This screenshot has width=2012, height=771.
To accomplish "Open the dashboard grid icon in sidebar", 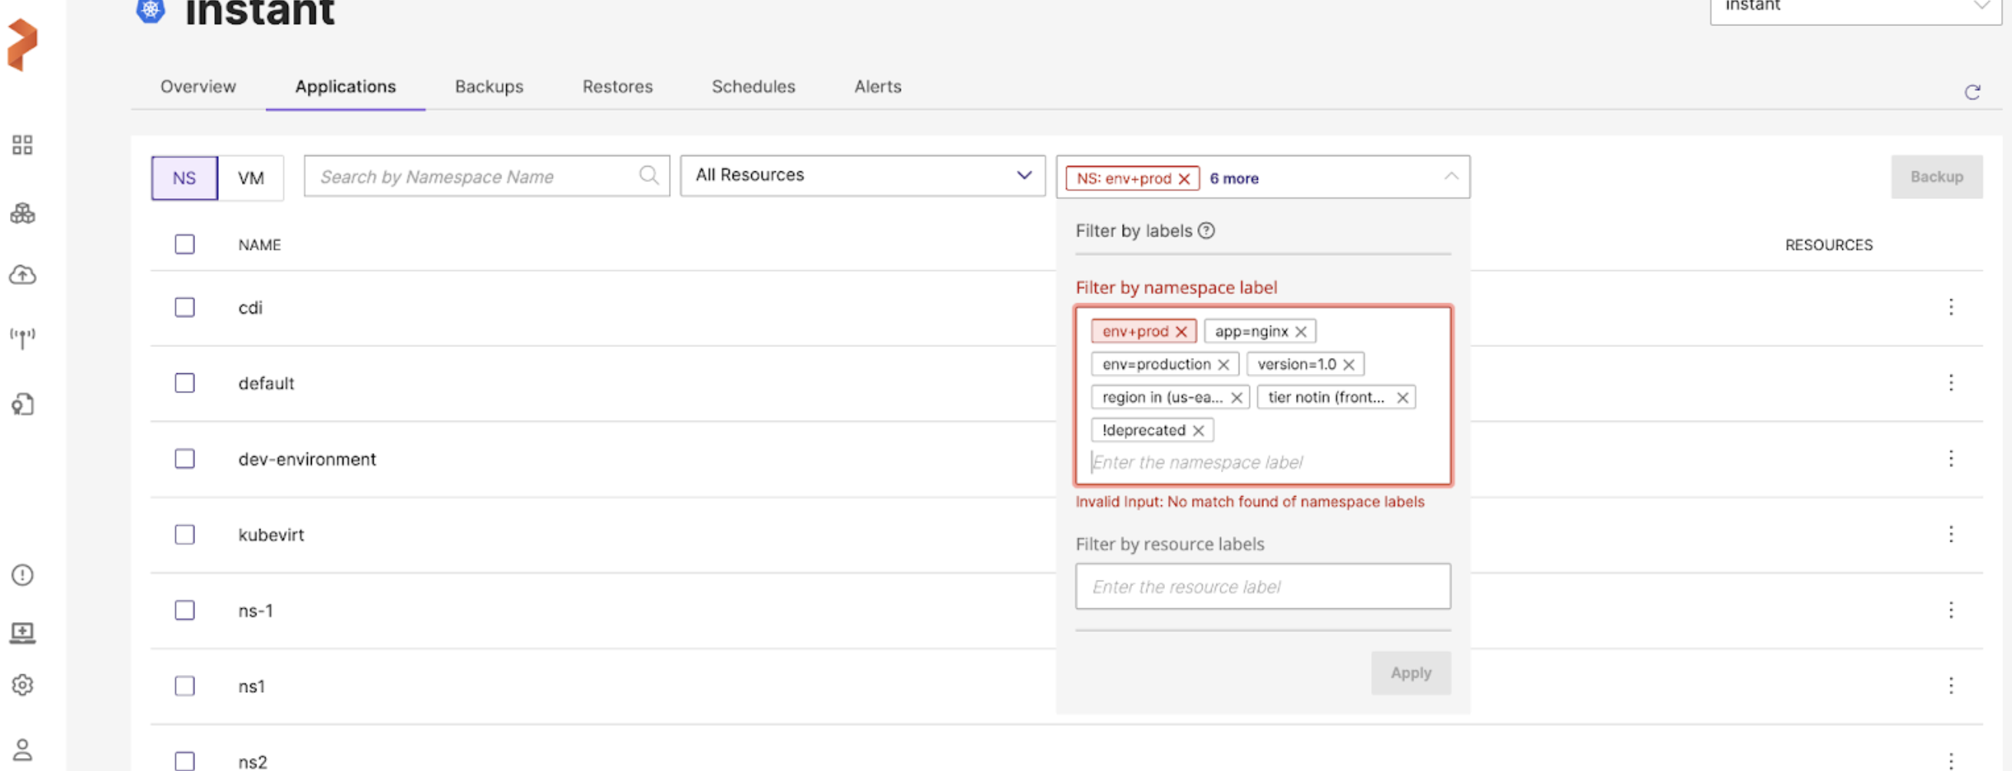I will click(22, 144).
